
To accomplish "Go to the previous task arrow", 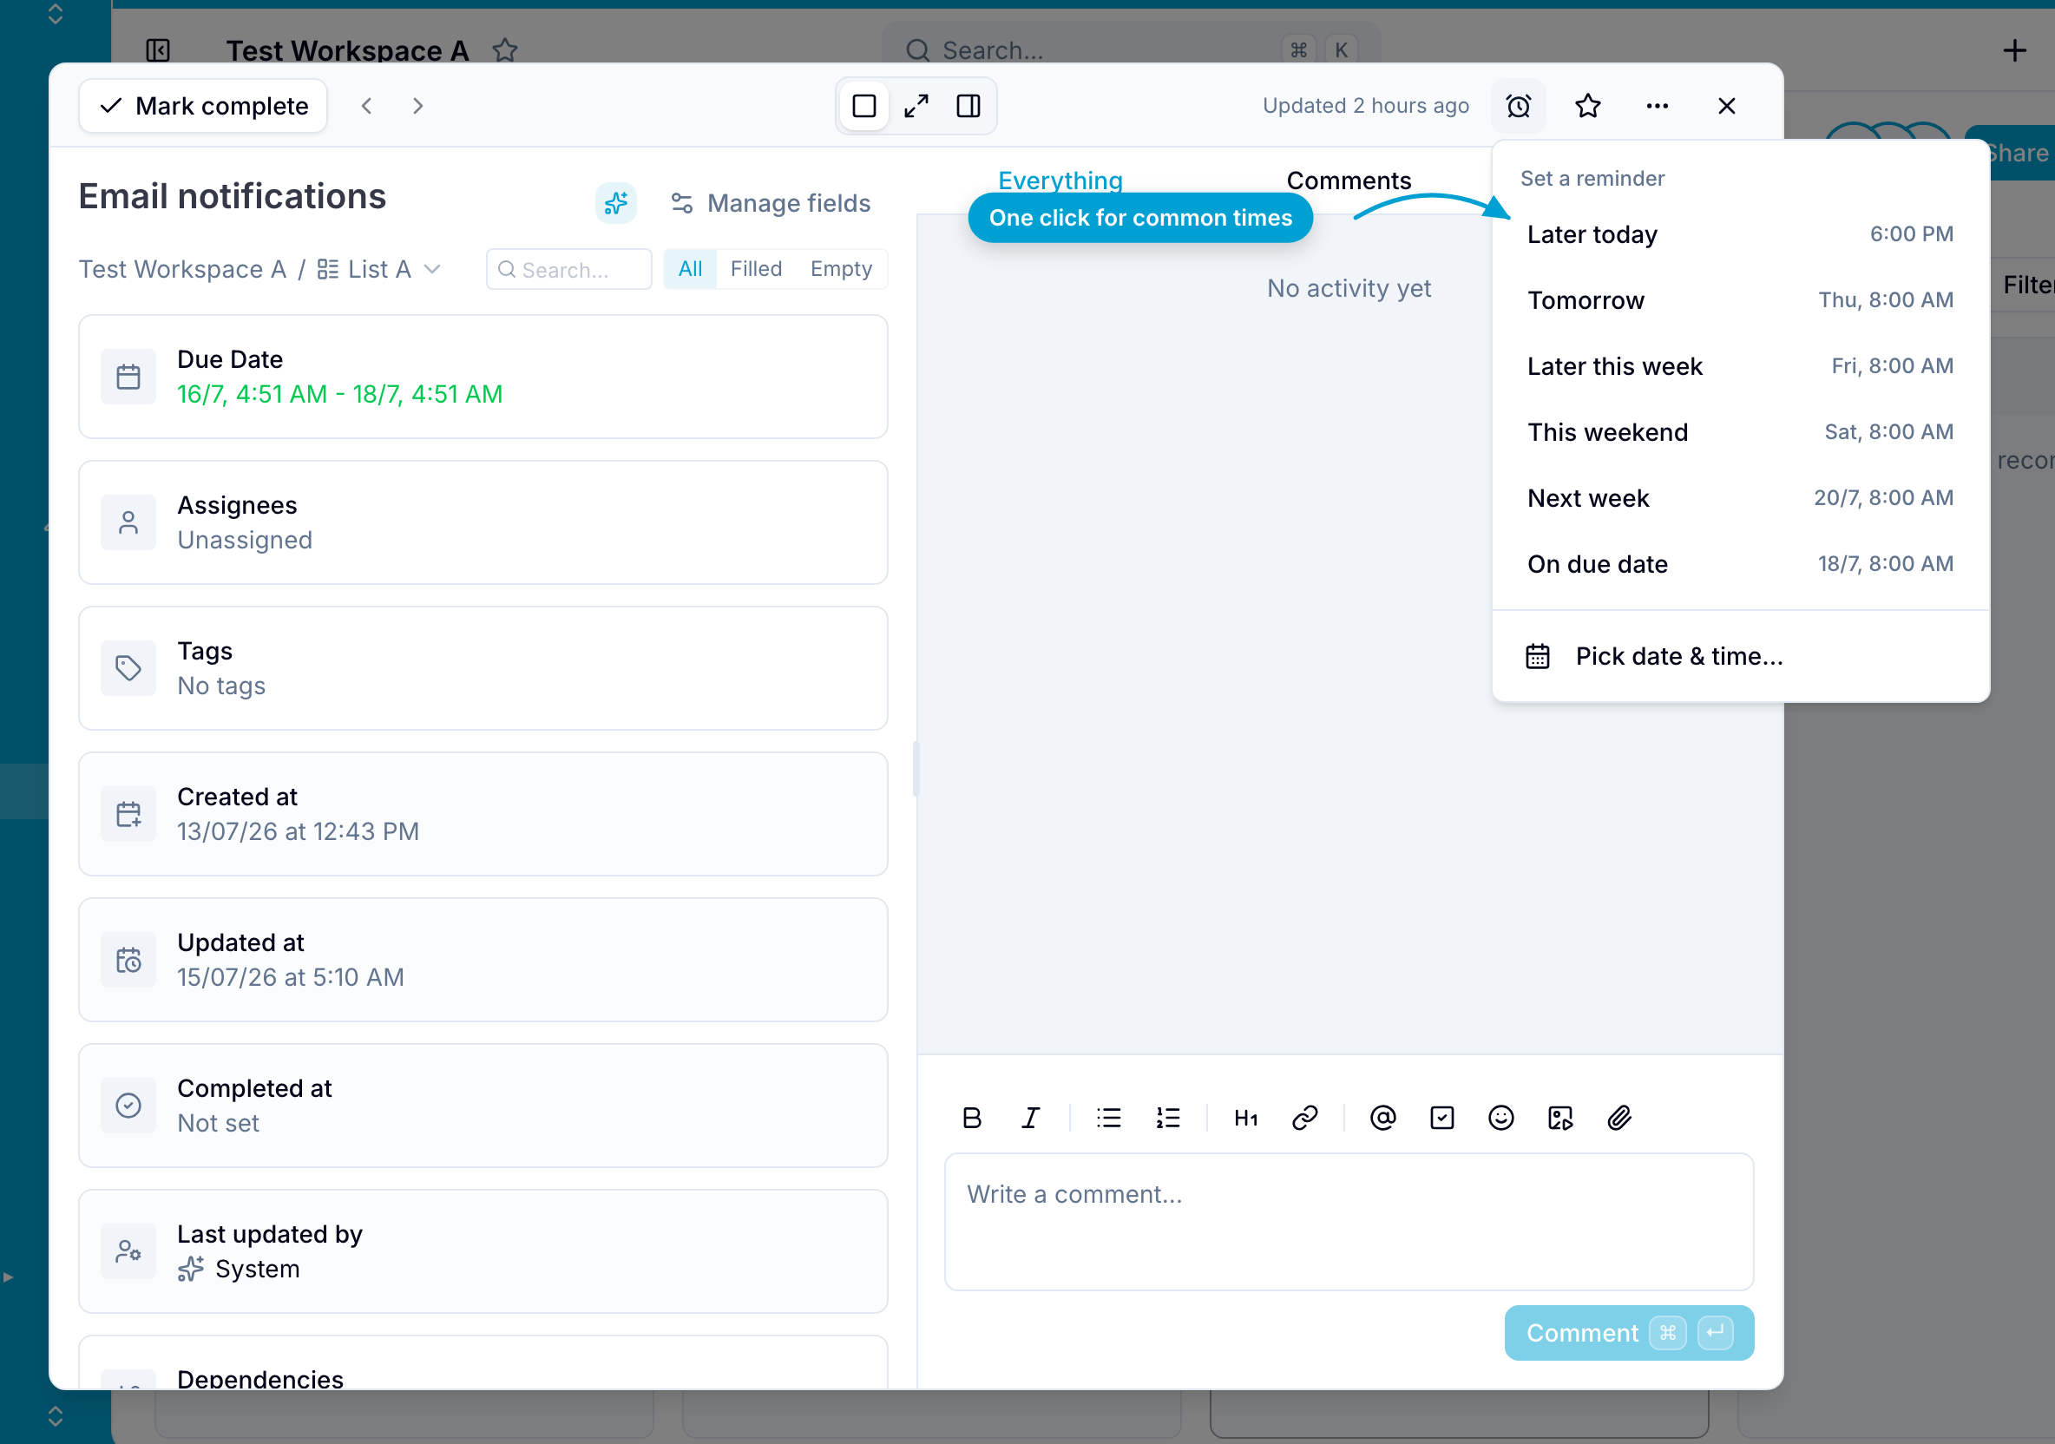I will [367, 107].
